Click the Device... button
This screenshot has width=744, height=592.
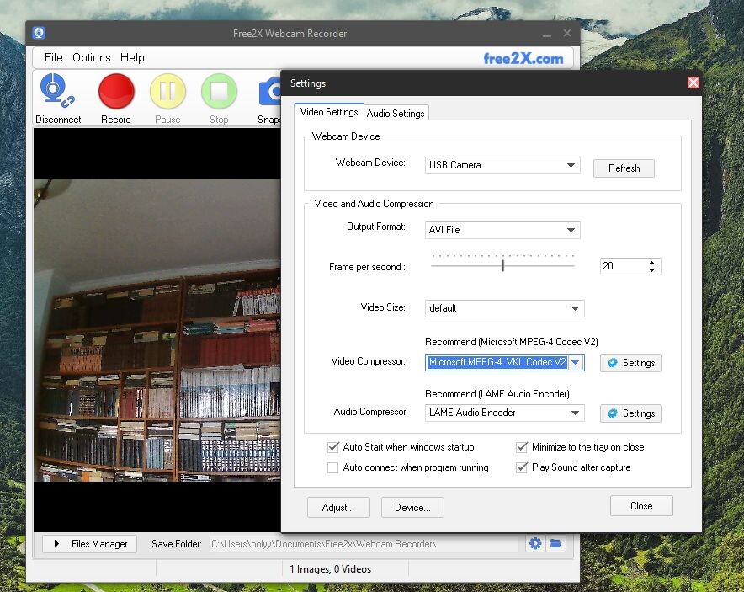coord(412,508)
